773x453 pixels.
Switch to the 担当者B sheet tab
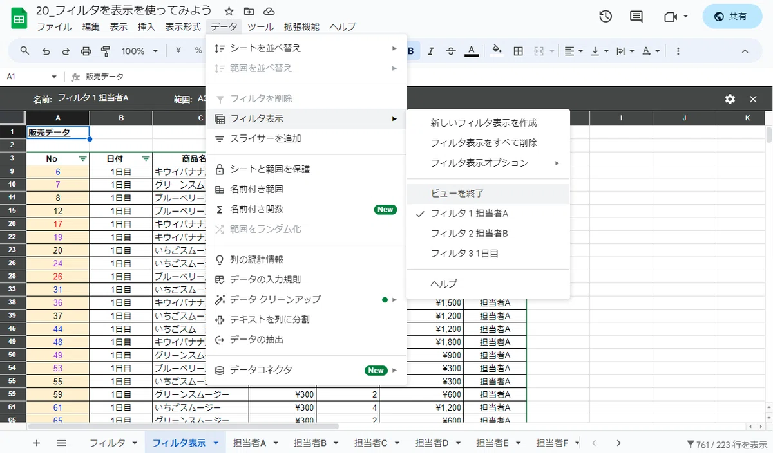pyautogui.click(x=310, y=443)
